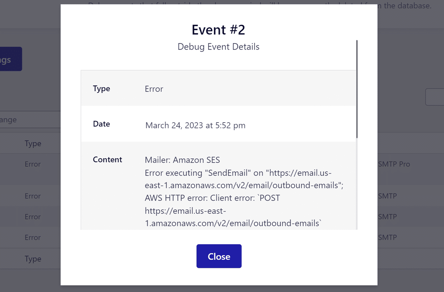The width and height of the screenshot is (444, 292).
Task: Click the Save Settings button on the left
Action: pyautogui.click(x=10, y=59)
